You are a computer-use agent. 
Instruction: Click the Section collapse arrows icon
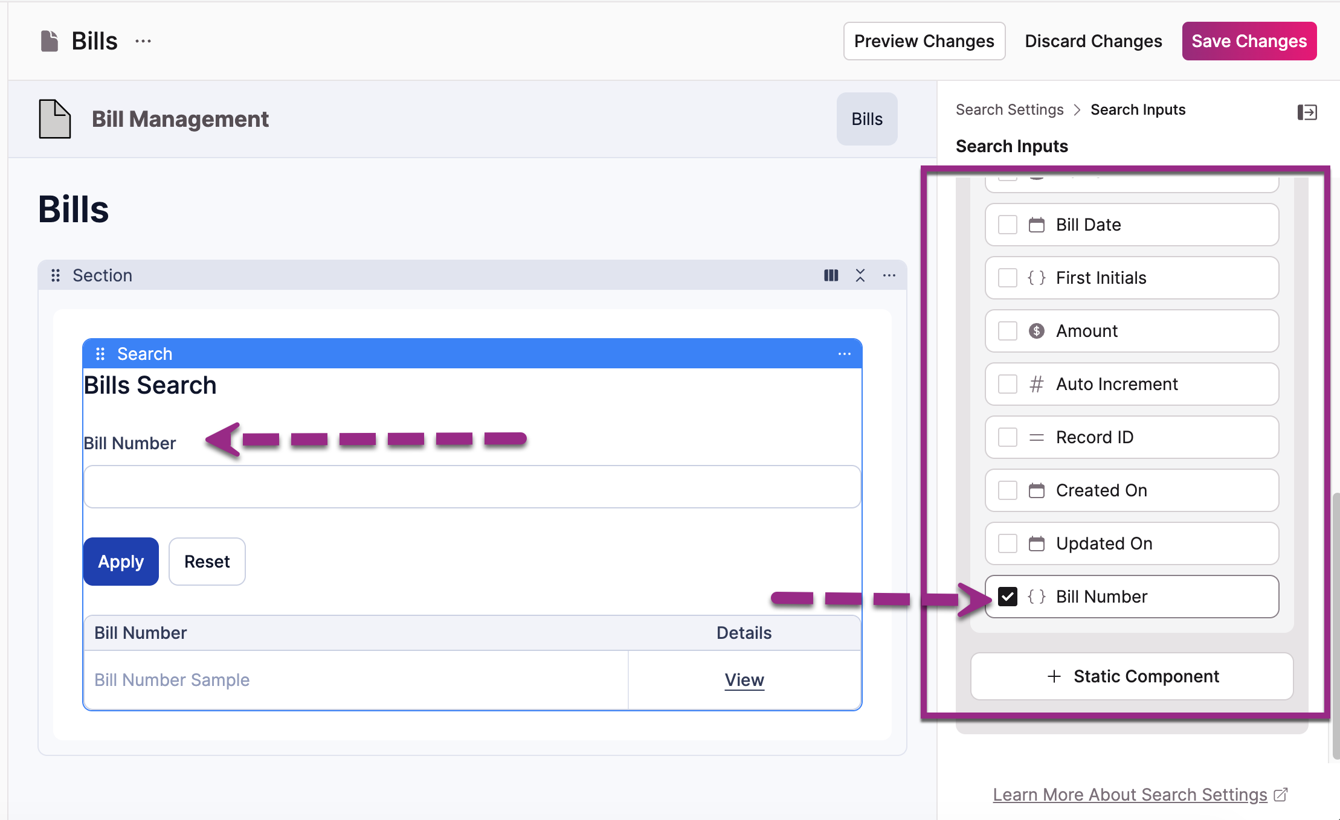(860, 275)
